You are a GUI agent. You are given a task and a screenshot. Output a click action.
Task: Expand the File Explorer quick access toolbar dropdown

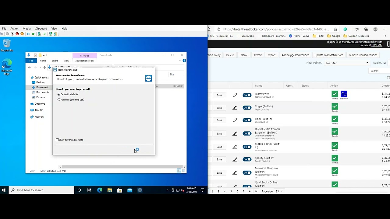[44, 55]
